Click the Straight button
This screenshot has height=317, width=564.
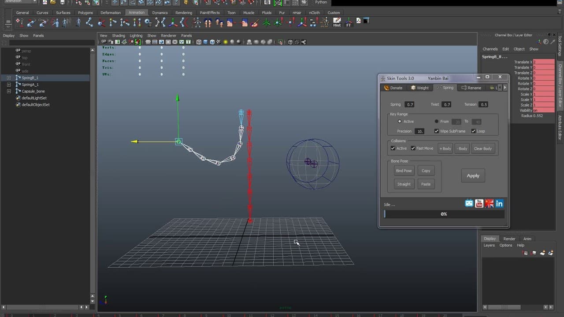pyautogui.click(x=404, y=184)
